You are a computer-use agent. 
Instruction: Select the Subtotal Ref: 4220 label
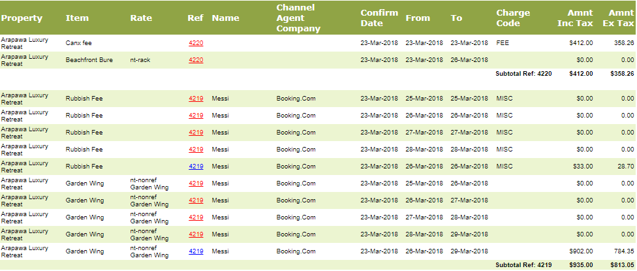click(x=523, y=74)
